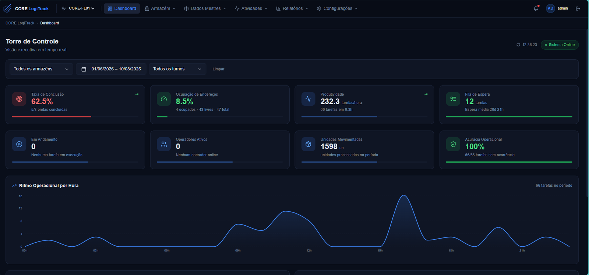Viewport: 589px width, 275px height.
Task: Click the tallest chart peak after 15h
Action: 404,195
